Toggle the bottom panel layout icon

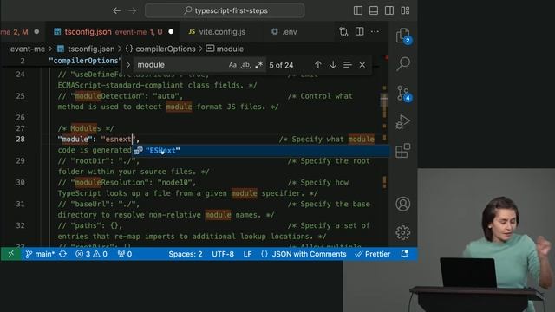[374, 10]
